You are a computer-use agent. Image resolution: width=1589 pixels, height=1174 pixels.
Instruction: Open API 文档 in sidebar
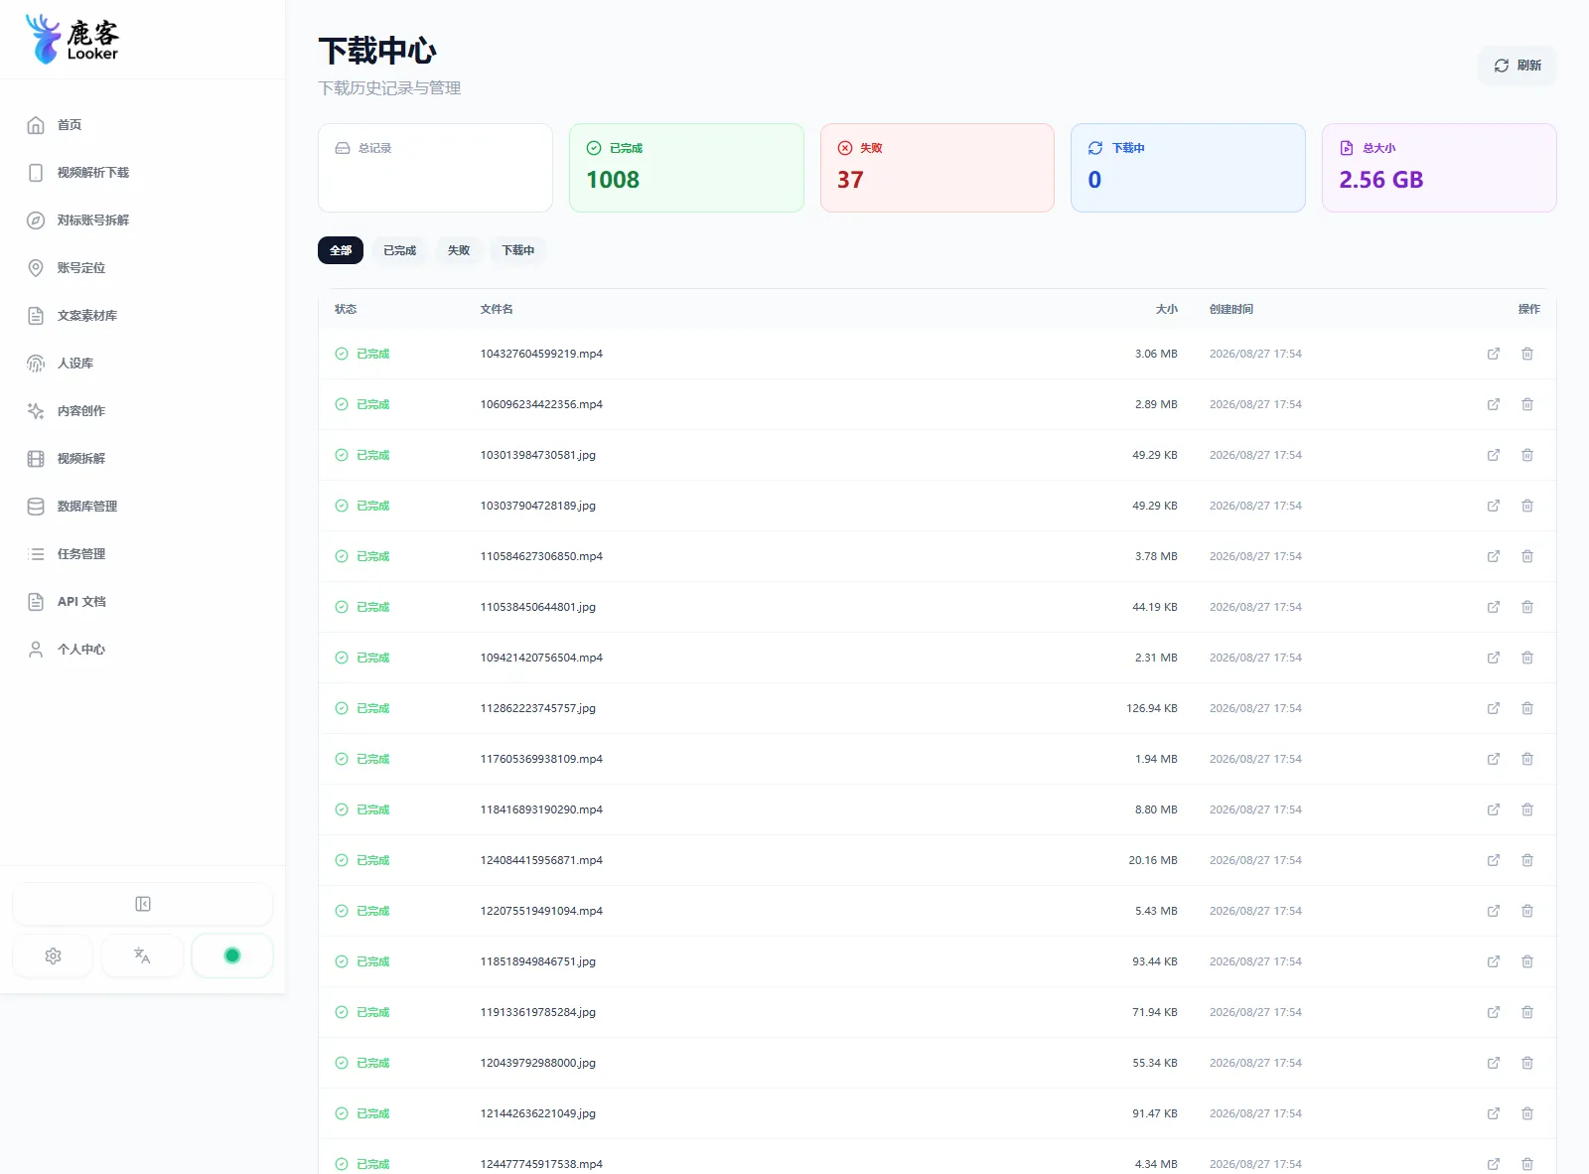click(142, 602)
